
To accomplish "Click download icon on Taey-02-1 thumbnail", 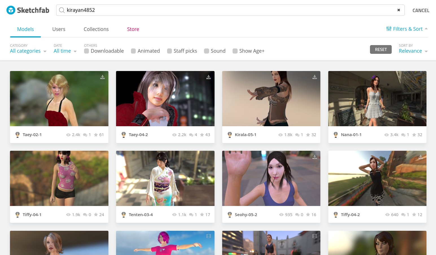I will [102, 77].
